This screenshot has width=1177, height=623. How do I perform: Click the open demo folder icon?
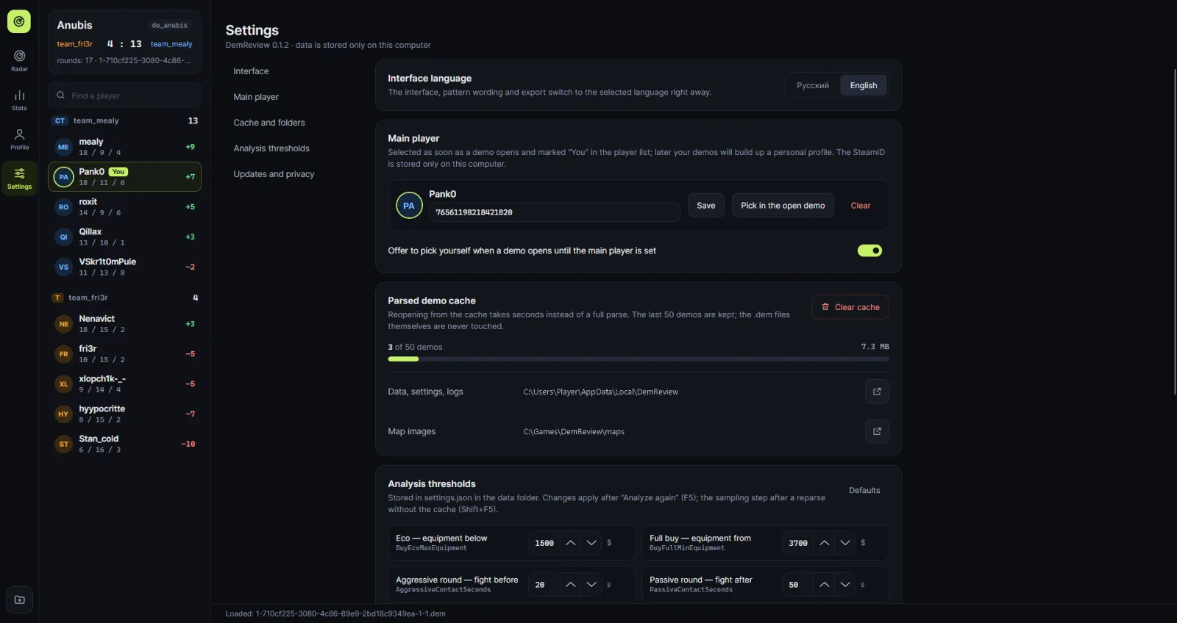(19, 599)
